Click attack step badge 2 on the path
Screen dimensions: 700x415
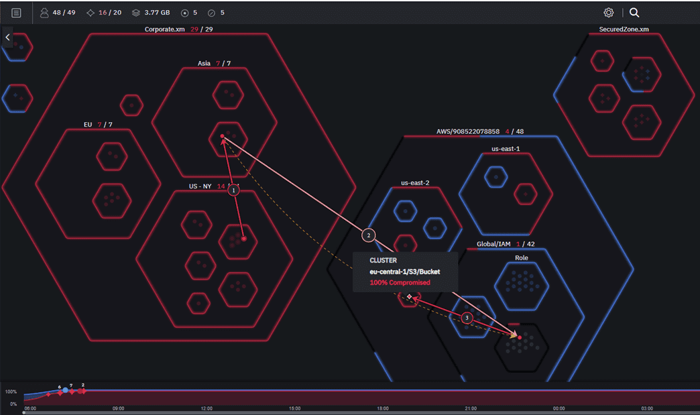[368, 235]
